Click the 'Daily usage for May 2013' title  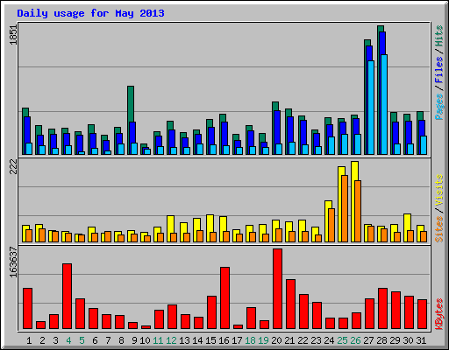point(90,13)
